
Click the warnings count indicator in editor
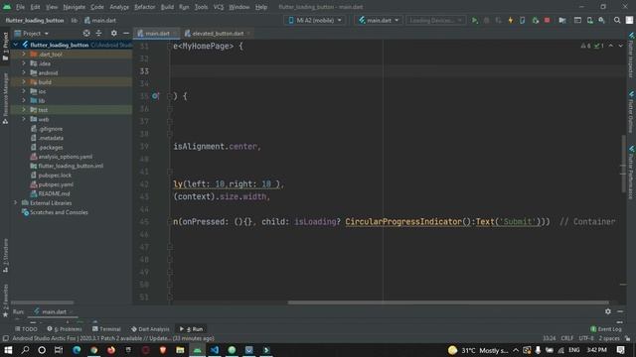click(586, 46)
